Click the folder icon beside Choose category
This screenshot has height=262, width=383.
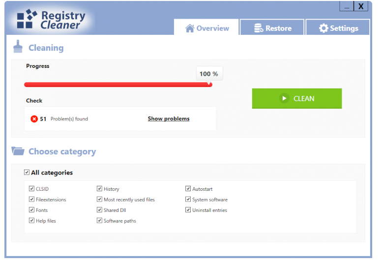tap(18, 151)
